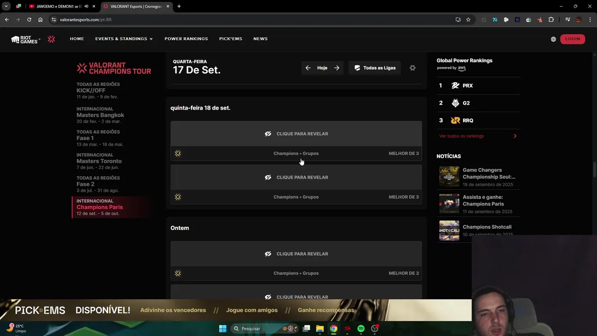Select Fase 1 in sidebar

pyautogui.click(x=100, y=138)
